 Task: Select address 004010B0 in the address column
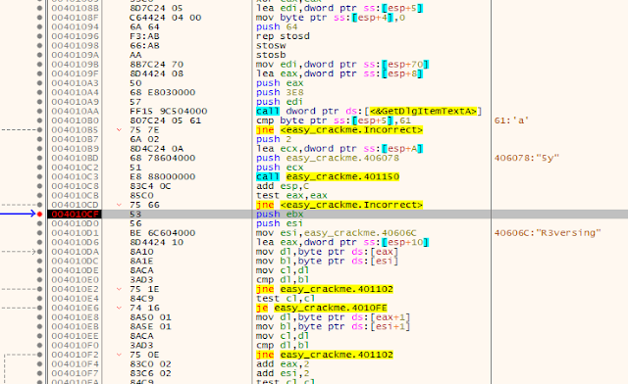(x=75, y=120)
